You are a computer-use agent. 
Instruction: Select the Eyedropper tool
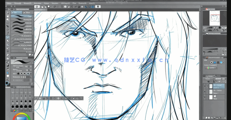(8, 33)
